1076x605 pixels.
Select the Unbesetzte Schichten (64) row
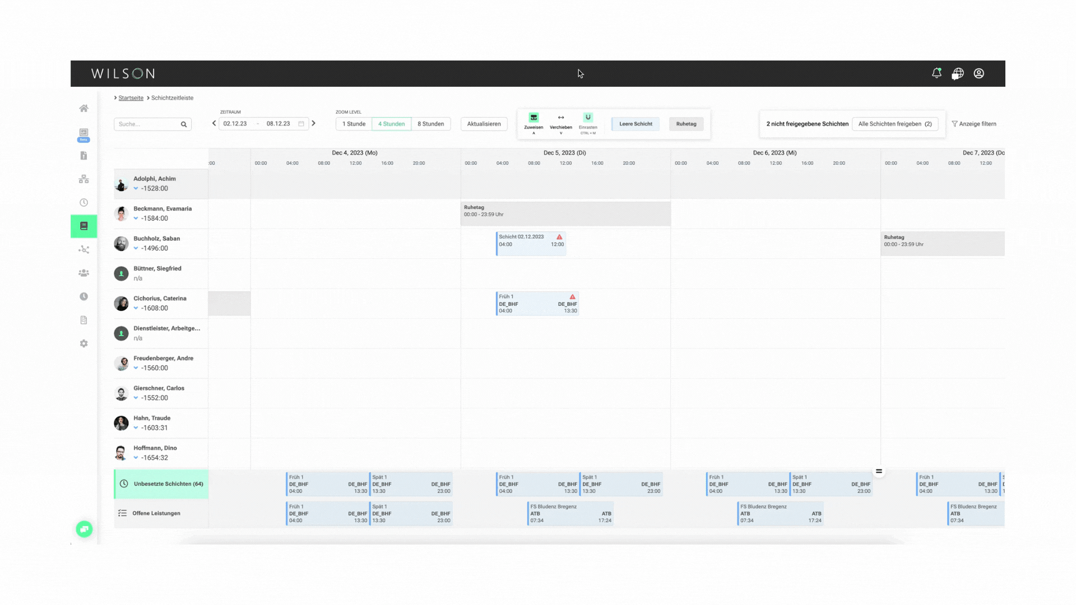pyautogui.click(x=161, y=484)
